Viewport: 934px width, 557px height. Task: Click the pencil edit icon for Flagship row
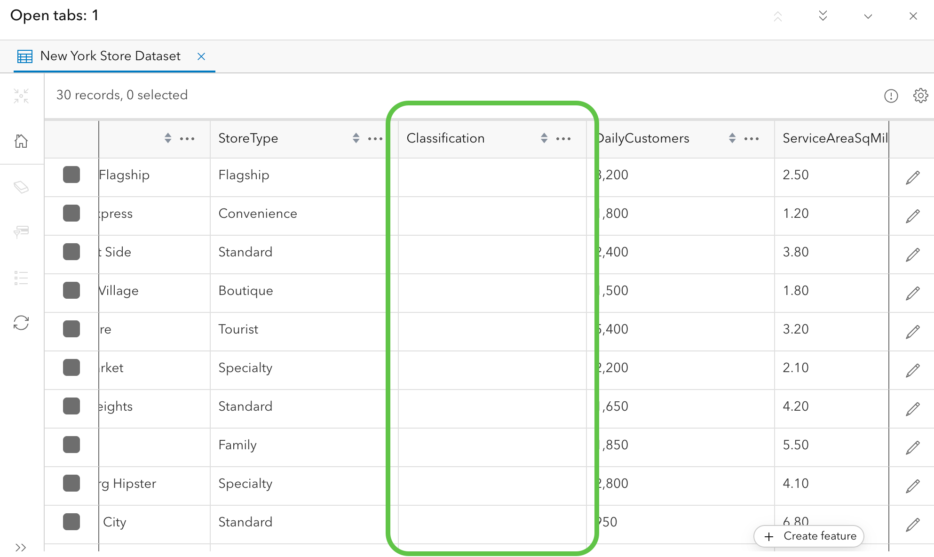click(x=912, y=178)
